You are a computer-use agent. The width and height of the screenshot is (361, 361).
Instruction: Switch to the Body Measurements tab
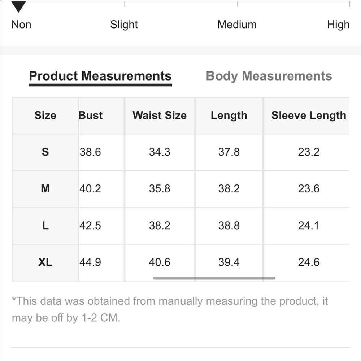point(269,76)
